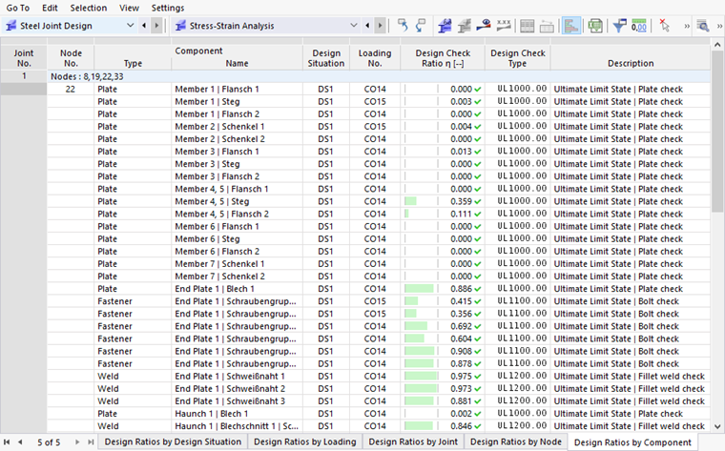Click the gray table grid icon
Viewport: 725px width, 451px height.
tap(528, 26)
